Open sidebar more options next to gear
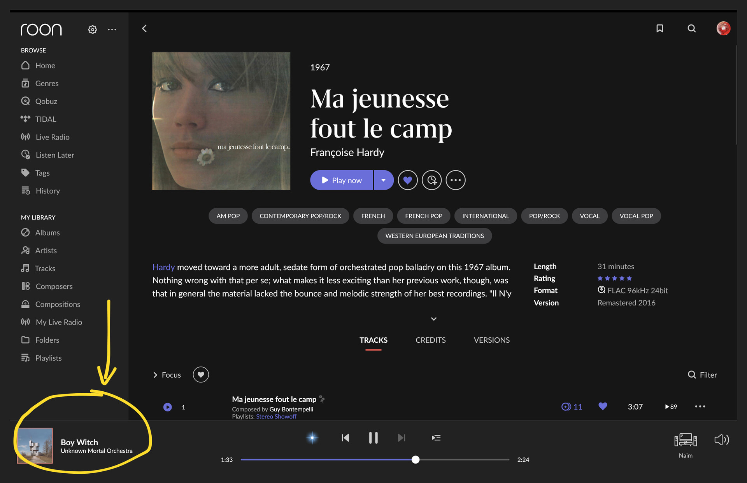The width and height of the screenshot is (747, 483). click(x=112, y=30)
